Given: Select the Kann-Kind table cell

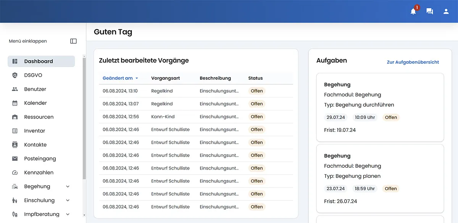Looking at the screenshot, I should [163, 117].
